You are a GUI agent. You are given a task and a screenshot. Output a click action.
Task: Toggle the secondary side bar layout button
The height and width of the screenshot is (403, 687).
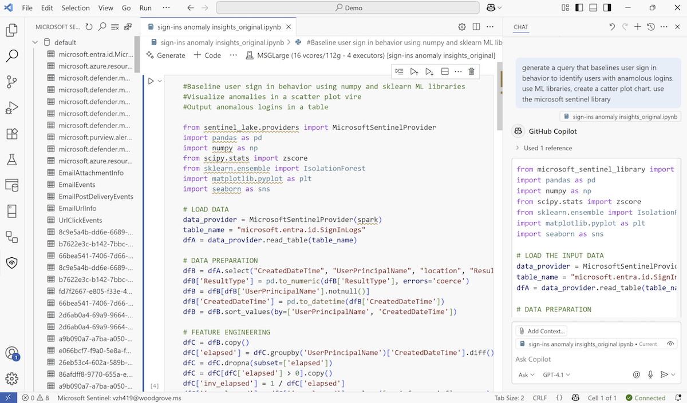coord(607,8)
